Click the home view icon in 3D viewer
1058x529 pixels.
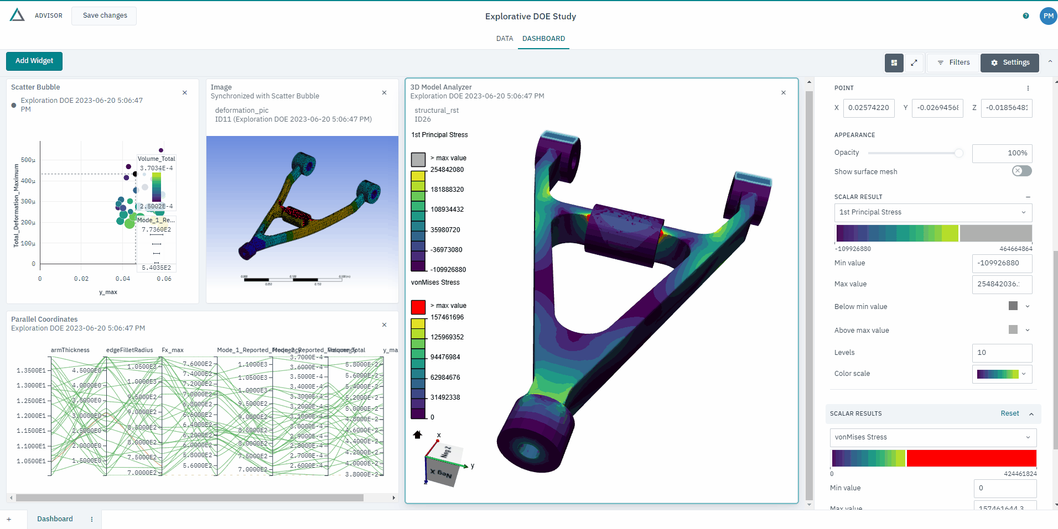(x=418, y=435)
